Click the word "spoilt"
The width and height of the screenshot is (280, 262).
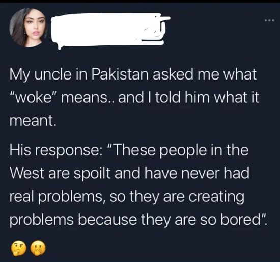pos(92,173)
